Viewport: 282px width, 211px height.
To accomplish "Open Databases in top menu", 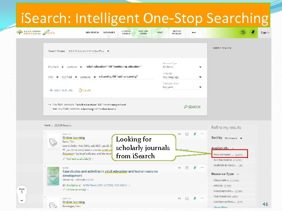I will click(x=109, y=32).
